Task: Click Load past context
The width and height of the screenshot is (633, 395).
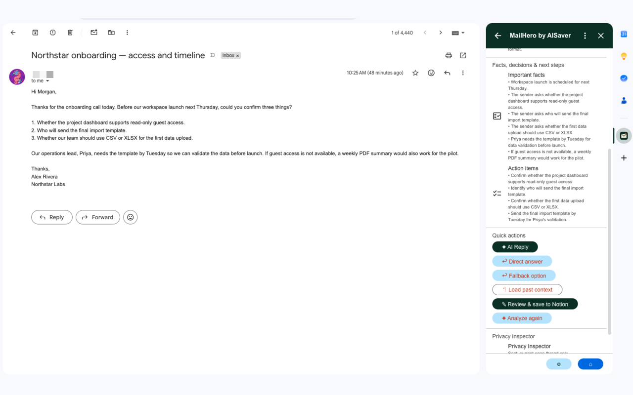Action: click(527, 290)
